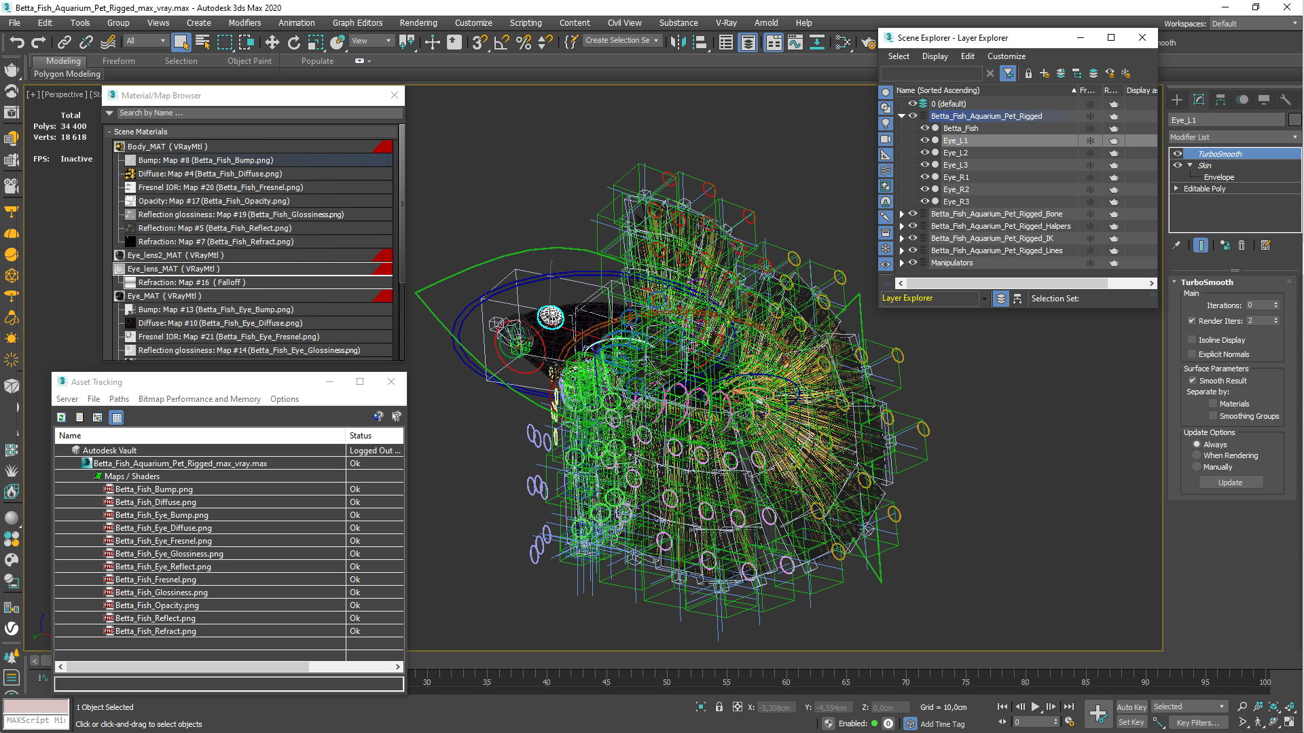Image resolution: width=1304 pixels, height=733 pixels.
Task: Uncheck Smooth Result checkbox
Action: pyautogui.click(x=1192, y=380)
